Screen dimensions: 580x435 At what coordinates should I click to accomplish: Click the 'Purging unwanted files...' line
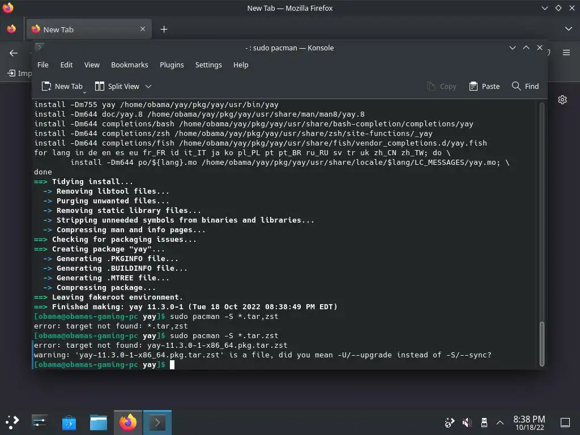pyautogui.click(x=106, y=201)
